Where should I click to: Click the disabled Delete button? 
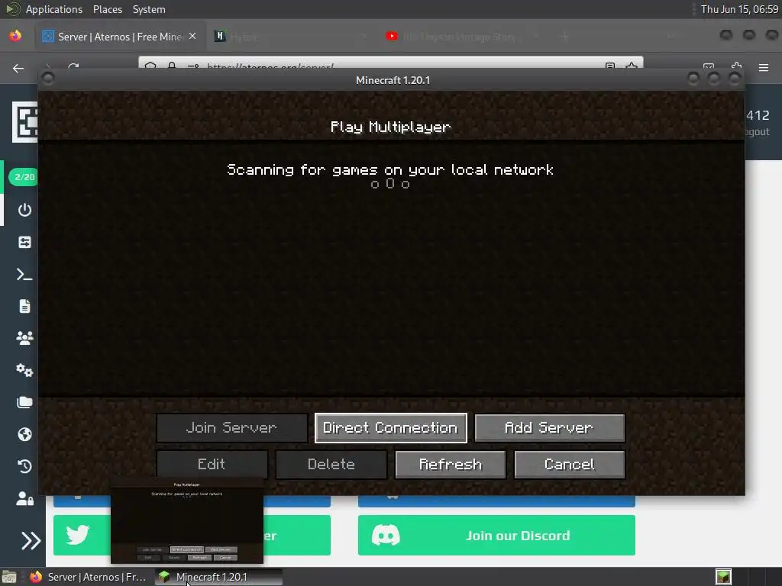point(331,465)
